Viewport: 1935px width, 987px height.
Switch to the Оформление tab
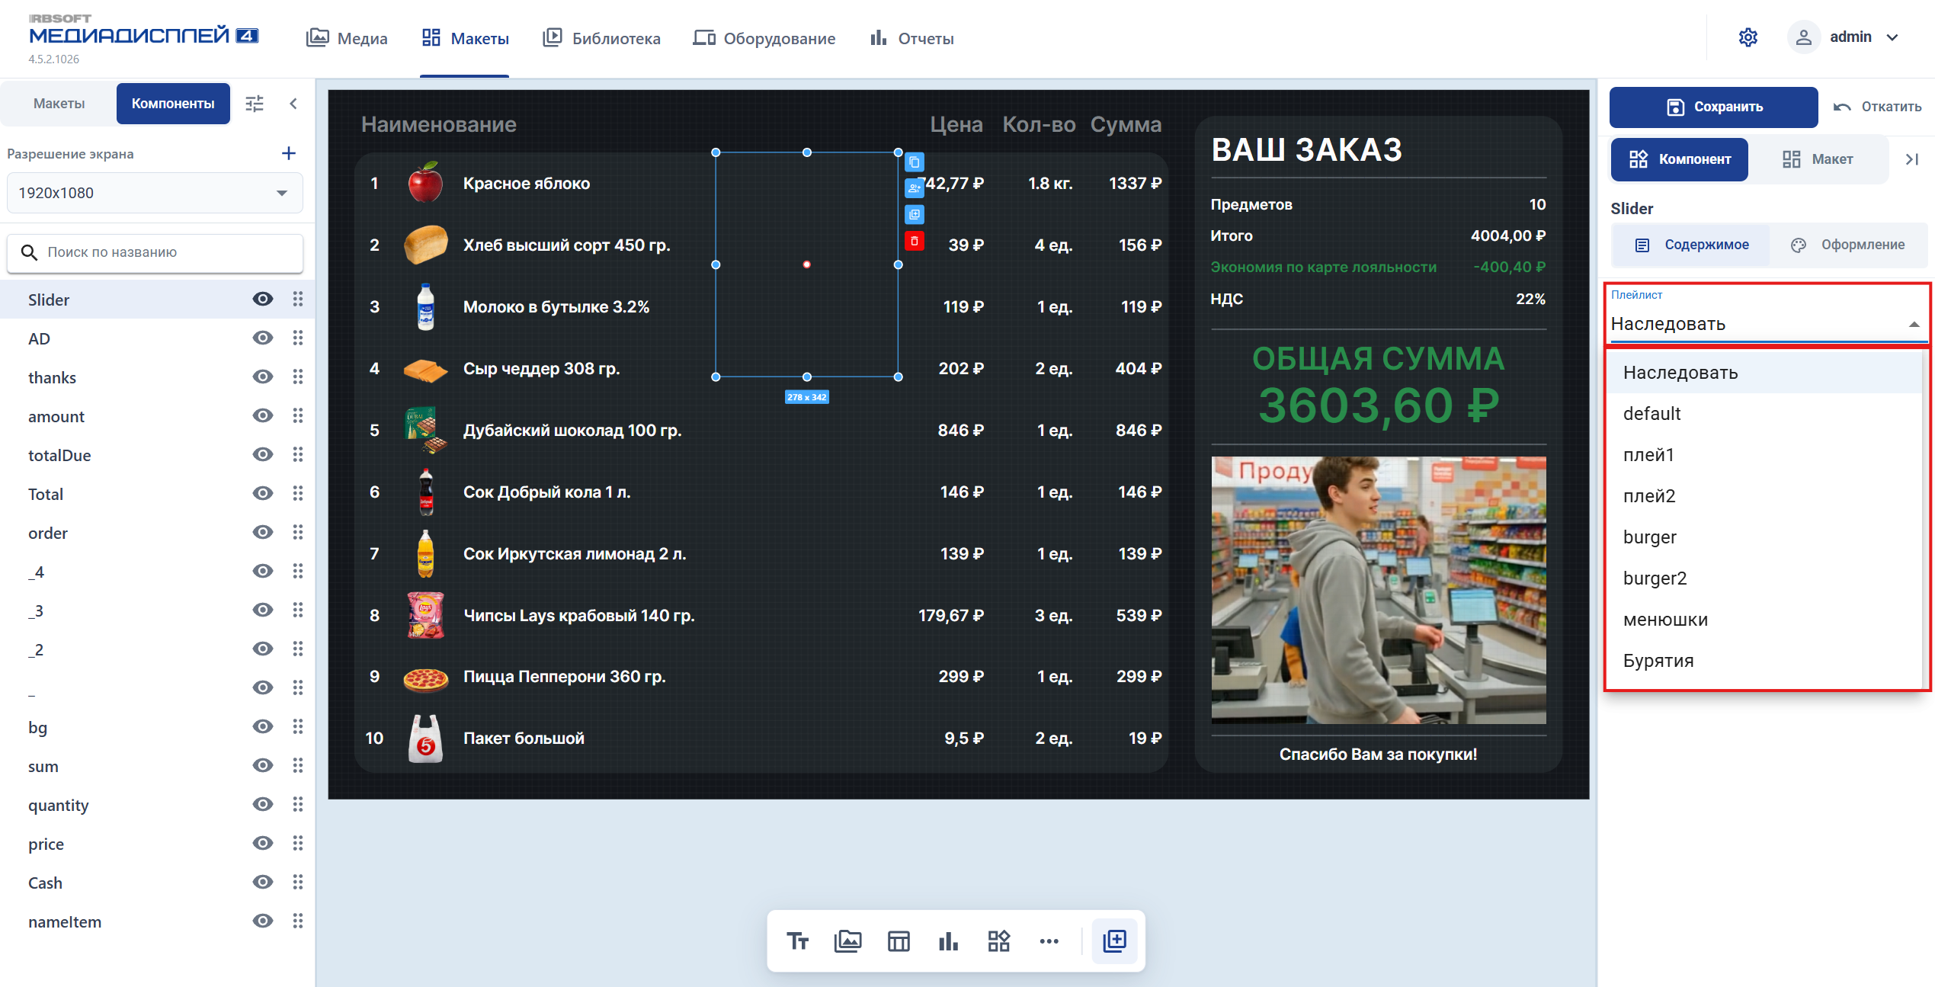pyautogui.click(x=1848, y=245)
